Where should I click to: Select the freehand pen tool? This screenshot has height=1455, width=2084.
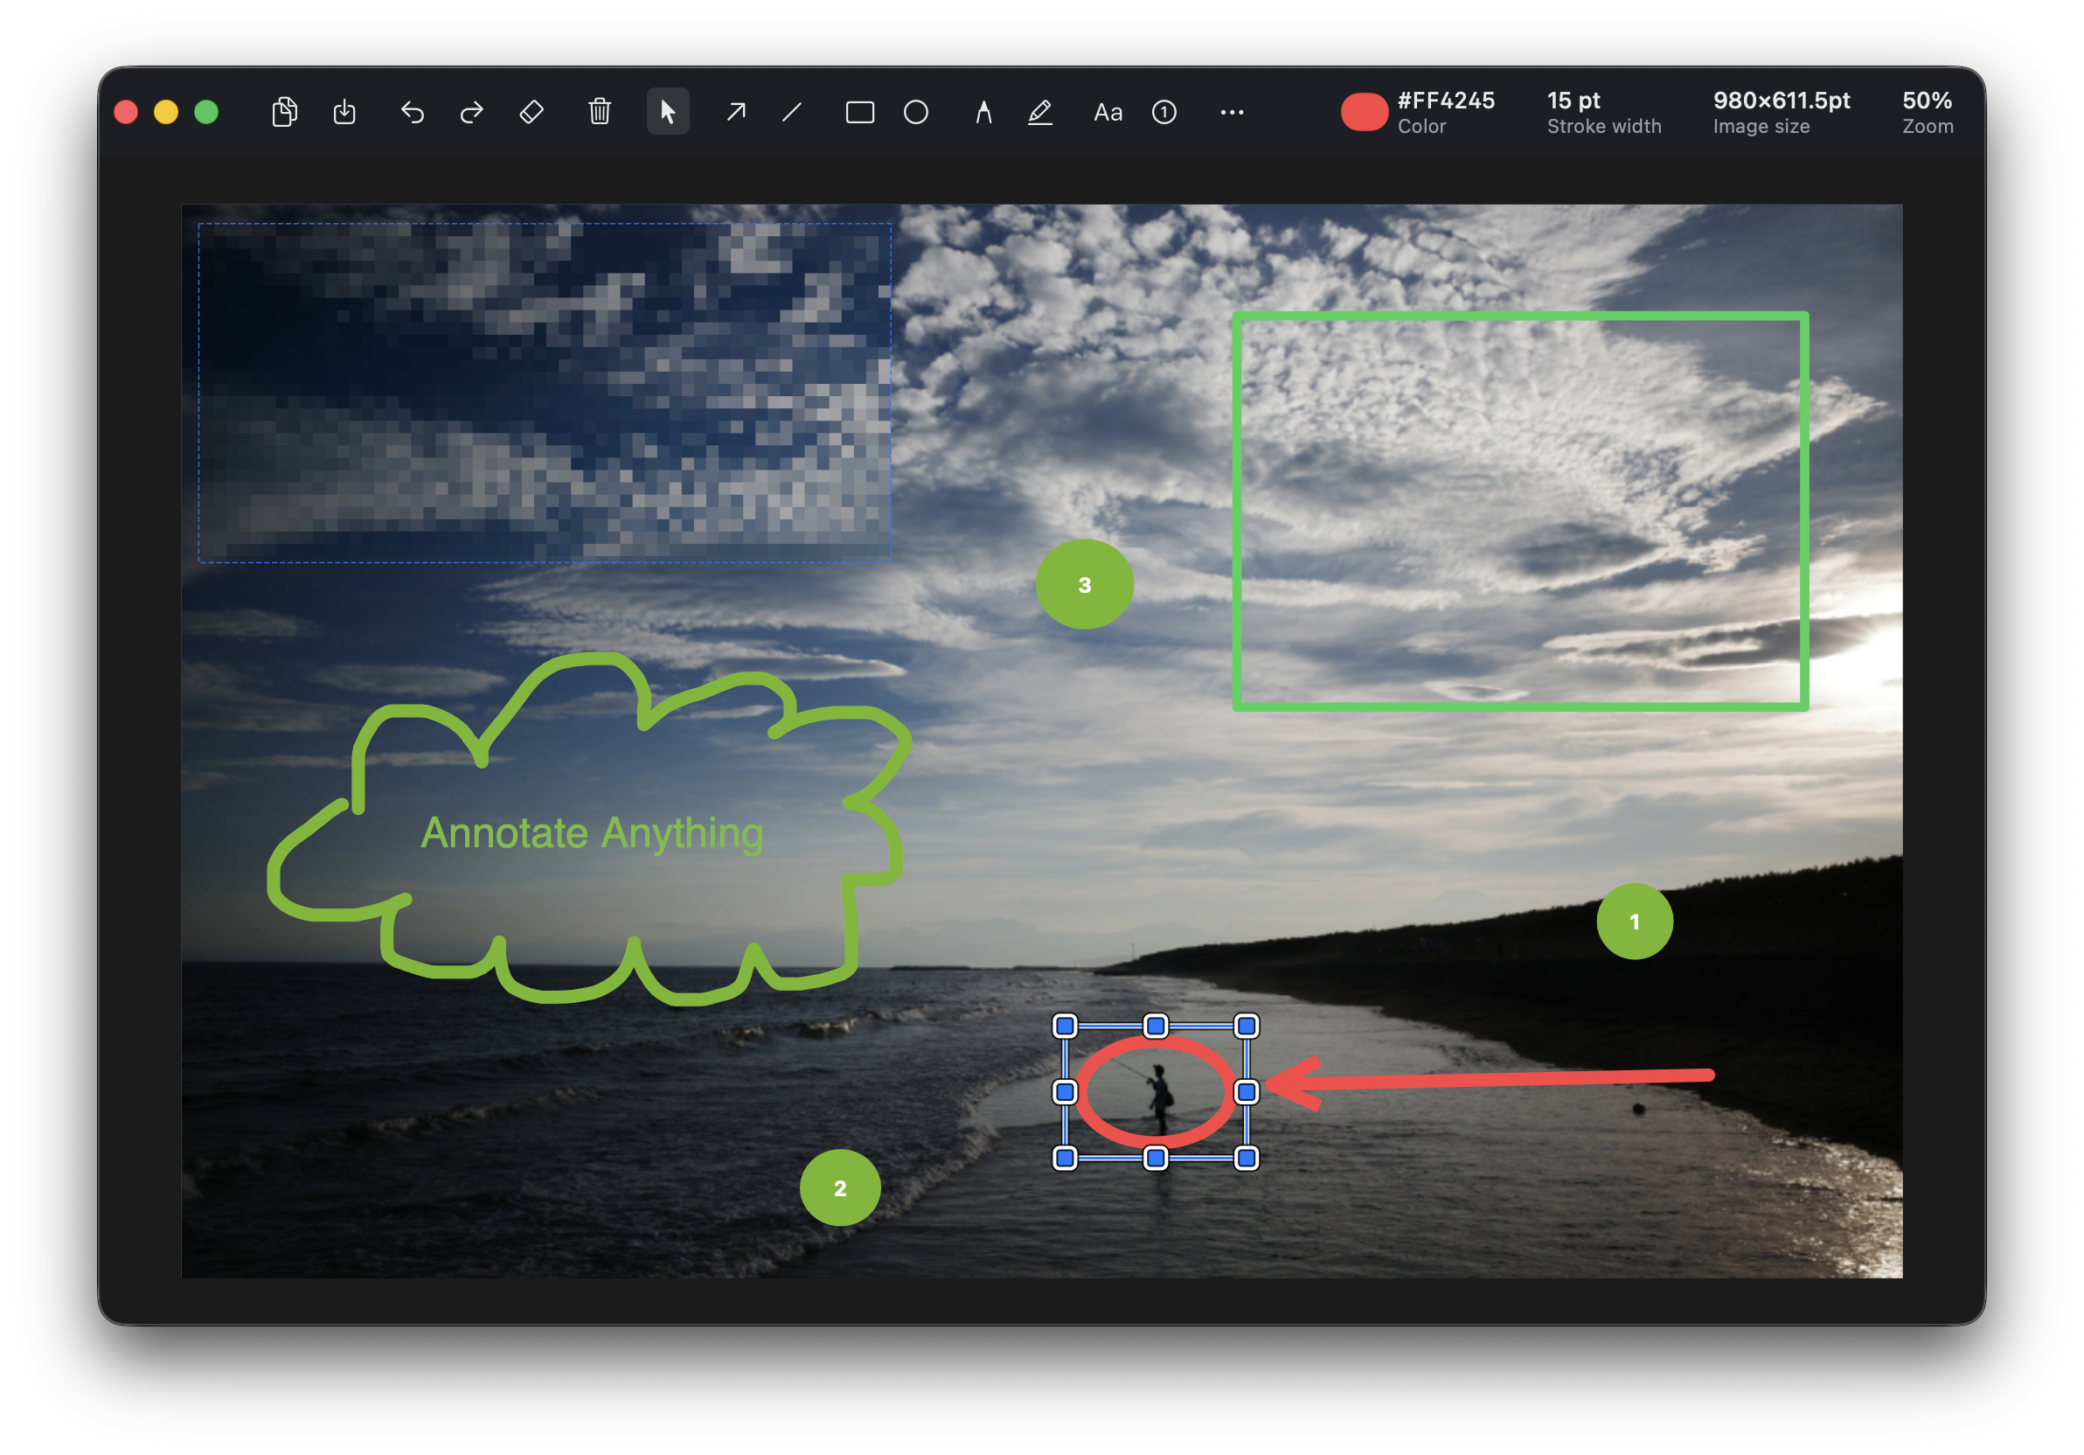click(984, 112)
